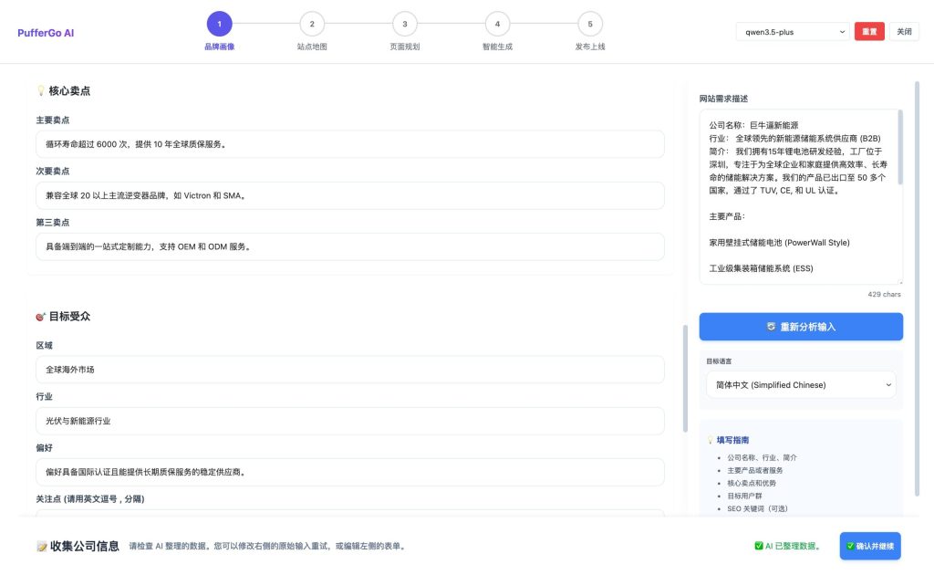Click the chevron on the Simplified Chinese selector

pos(887,384)
